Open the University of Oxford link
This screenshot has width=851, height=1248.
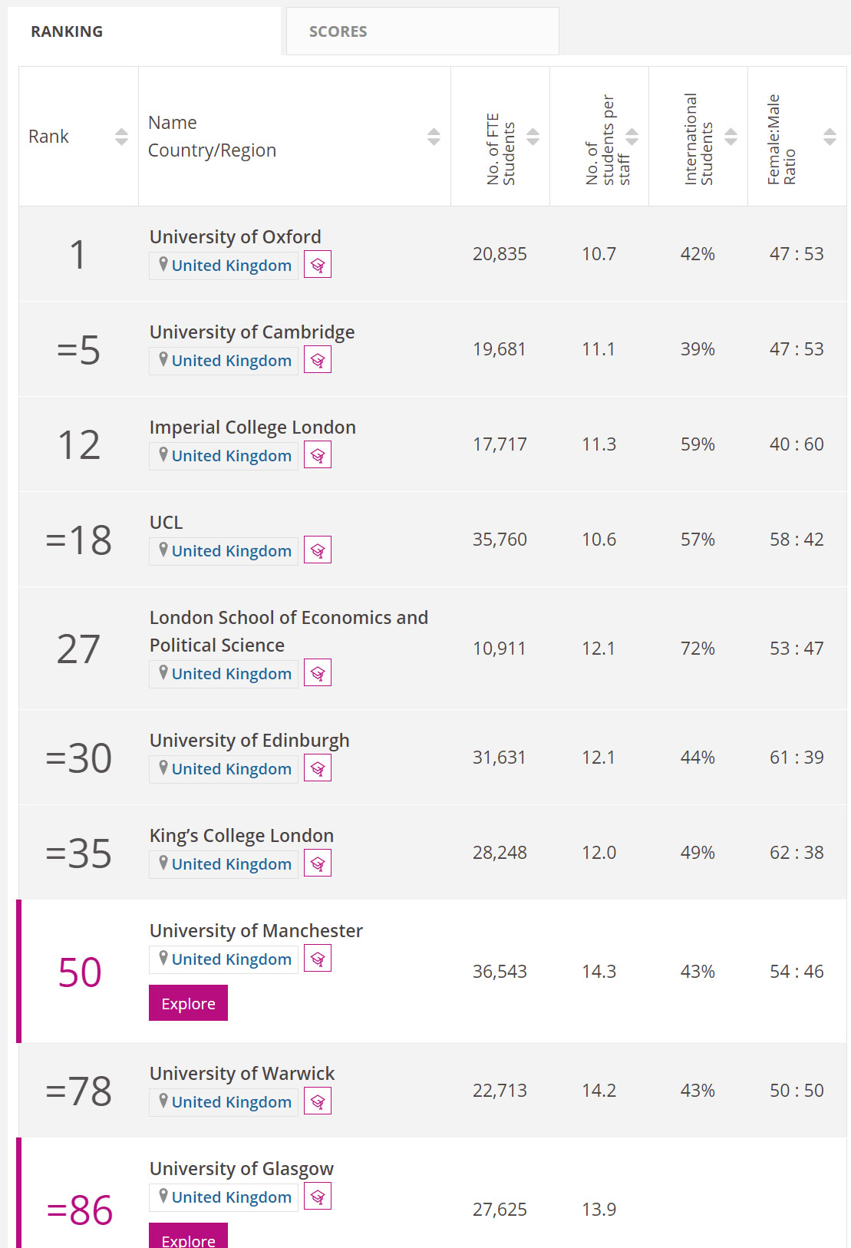pyautogui.click(x=235, y=236)
